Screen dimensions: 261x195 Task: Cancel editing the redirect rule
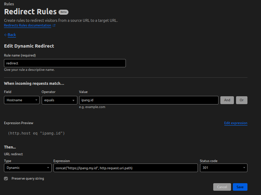point(222,187)
